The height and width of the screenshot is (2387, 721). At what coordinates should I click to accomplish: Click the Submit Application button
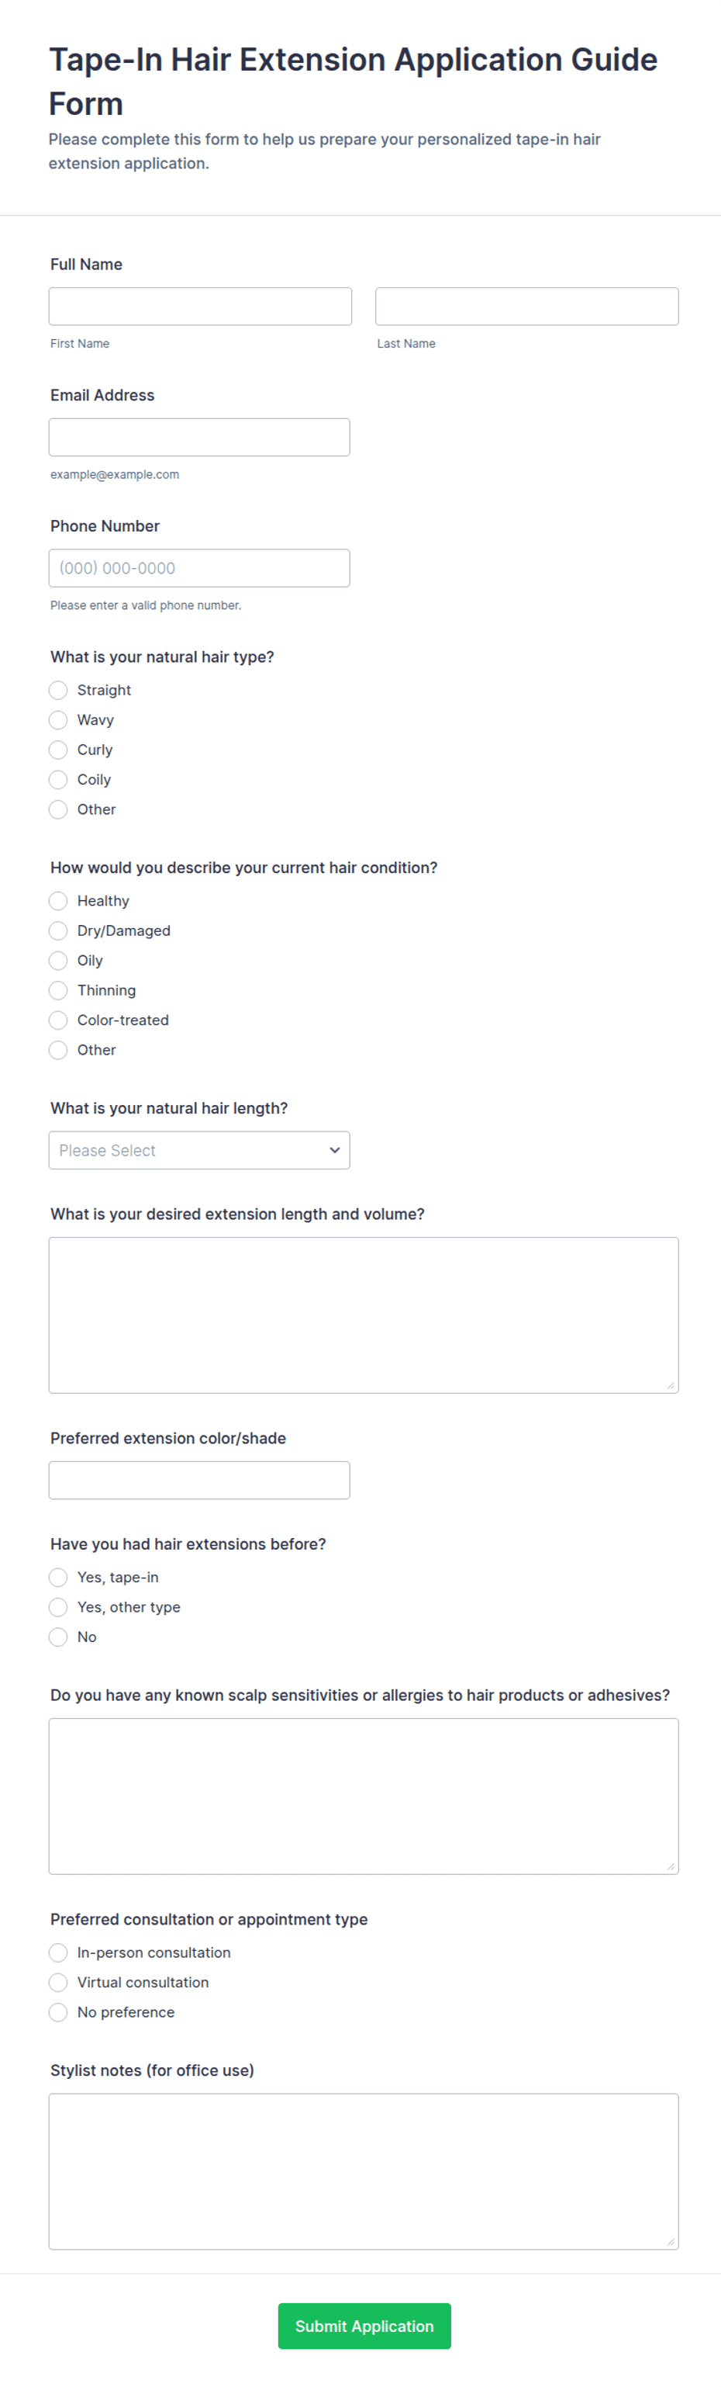tap(364, 2325)
